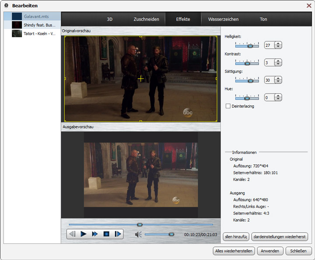Click the crop center crosshair in Originalvorschau
315x260 pixels.
pos(140,79)
